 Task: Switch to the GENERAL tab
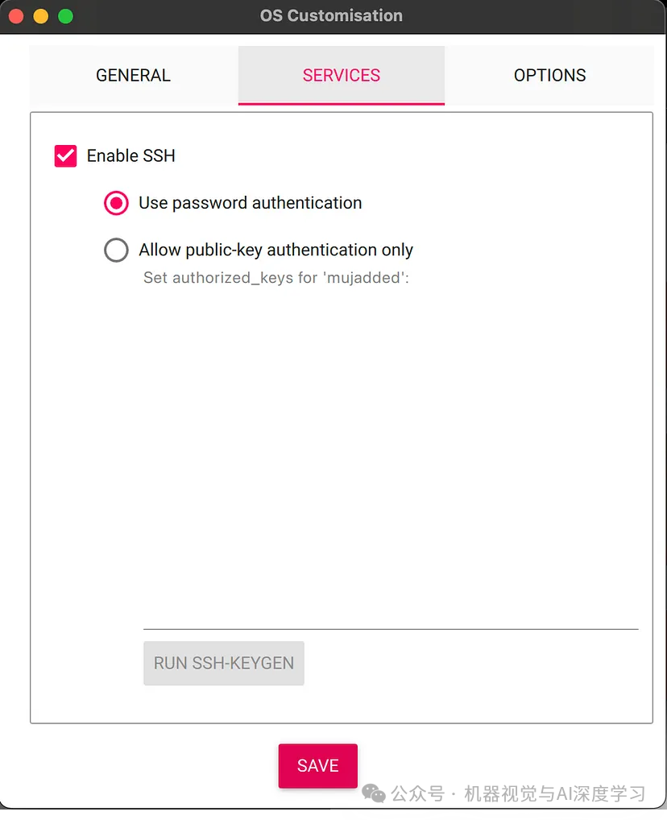[133, 75]
